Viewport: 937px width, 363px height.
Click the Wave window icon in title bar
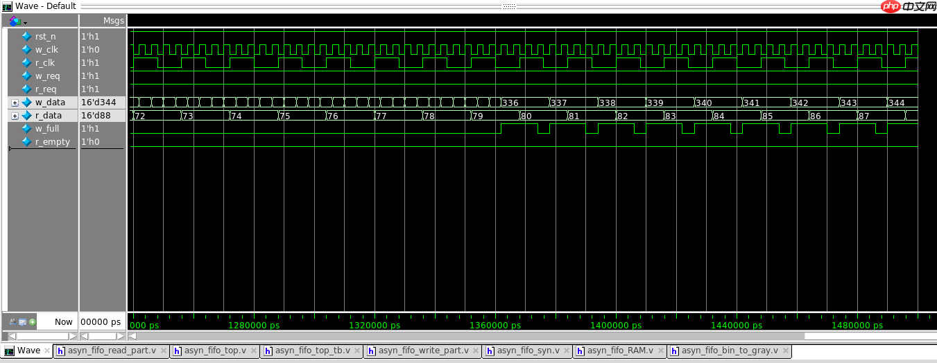[x=7, y=6]
